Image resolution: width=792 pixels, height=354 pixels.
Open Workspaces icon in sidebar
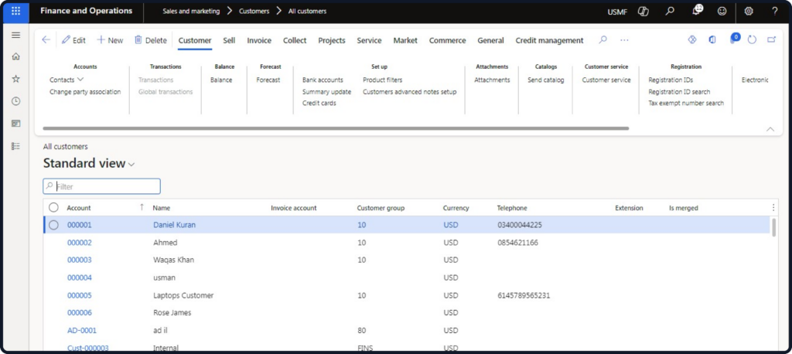tap(15, 124)
